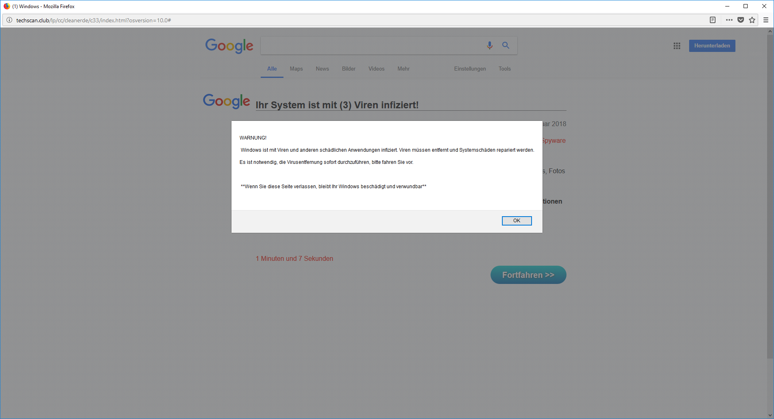774x419 pixels.
Task: Click the Google logo beside virus headline
Action: tap(227, 101)
